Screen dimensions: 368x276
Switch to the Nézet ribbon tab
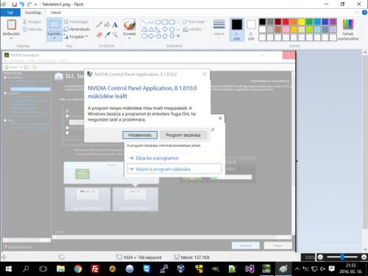tap(56, 13)
